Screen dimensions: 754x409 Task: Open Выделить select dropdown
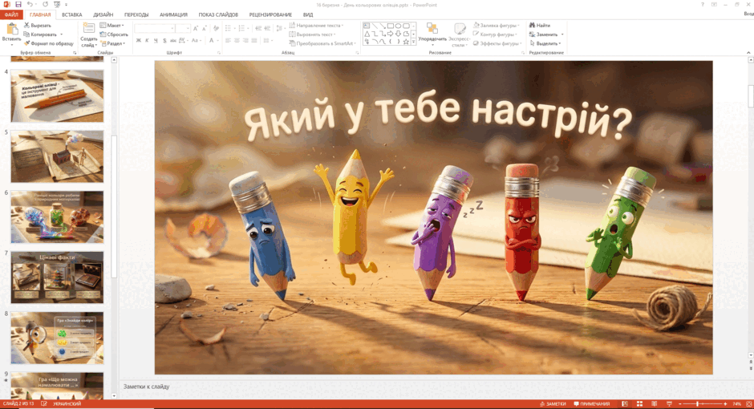click(x=545, y=43)
